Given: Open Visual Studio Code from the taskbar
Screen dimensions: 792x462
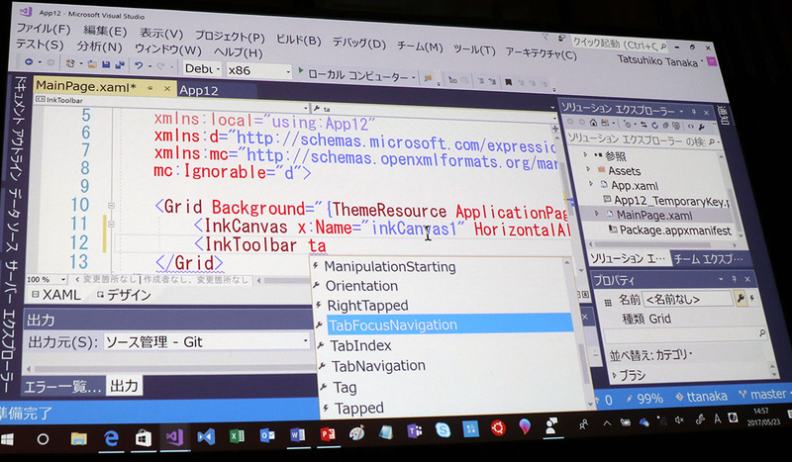Looking at the screenshot, I should click(x=206, y=436).
